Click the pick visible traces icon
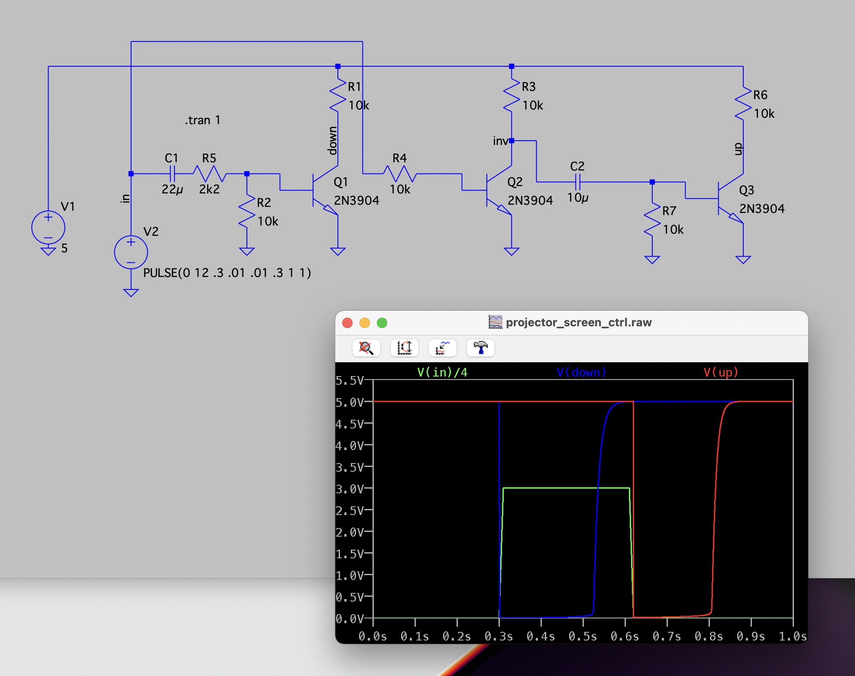 pyautogui.click(x=442, y=348)
